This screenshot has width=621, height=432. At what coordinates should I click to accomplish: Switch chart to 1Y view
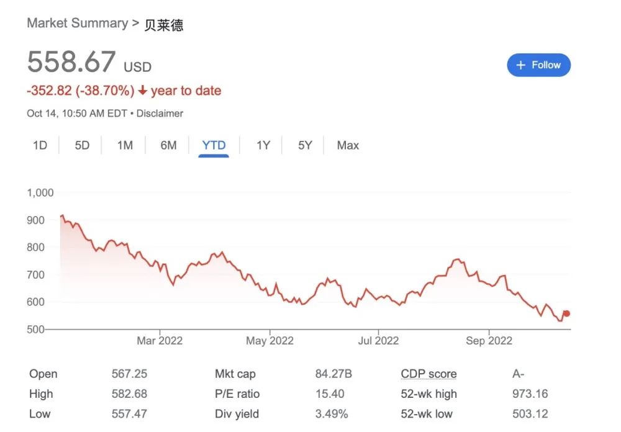[263, 145]
